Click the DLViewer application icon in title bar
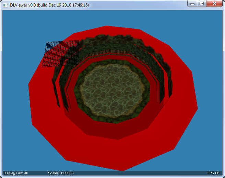225x178 pixels. pyautogui.click(x=6, y=5)
